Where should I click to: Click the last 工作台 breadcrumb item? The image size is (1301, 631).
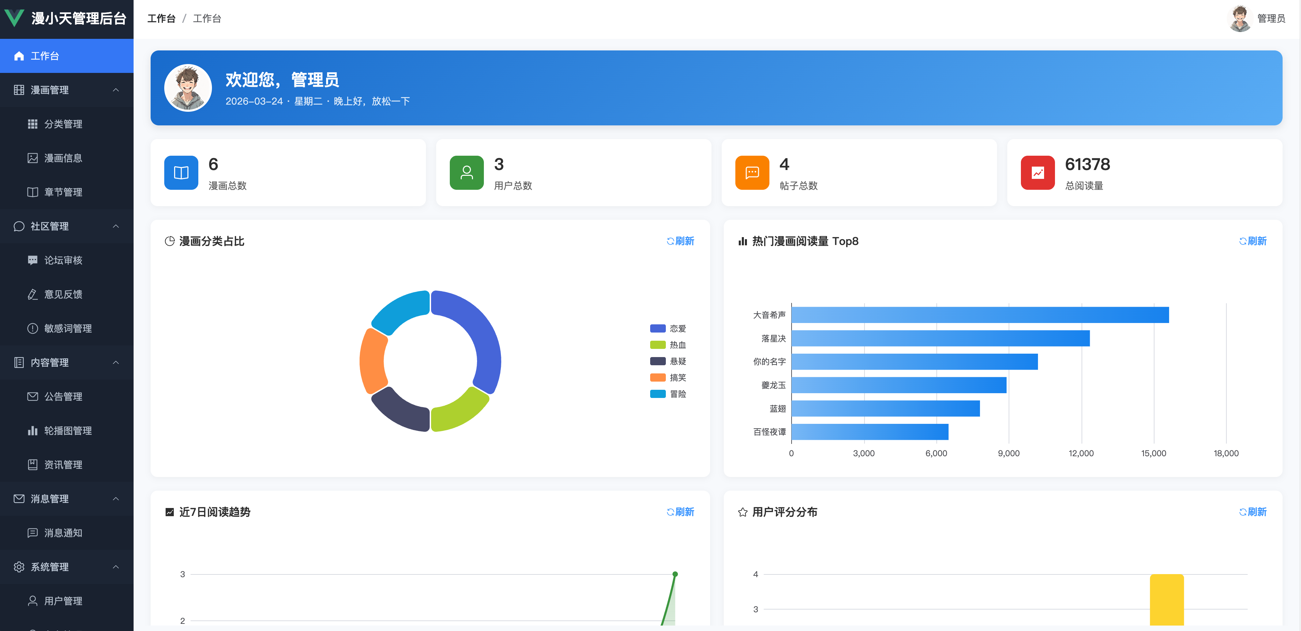pos(207,19)
